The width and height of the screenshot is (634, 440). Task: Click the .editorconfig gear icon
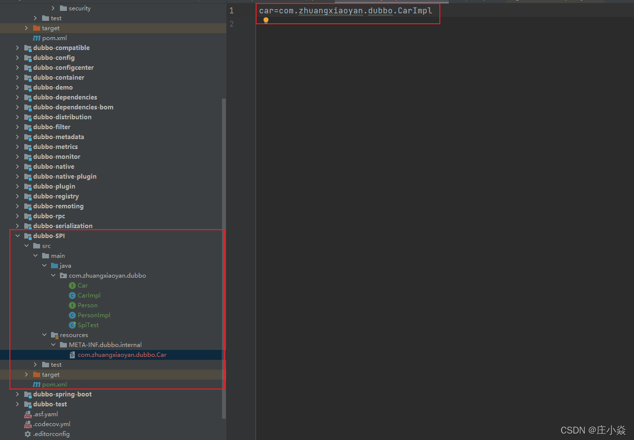(28, 434)
